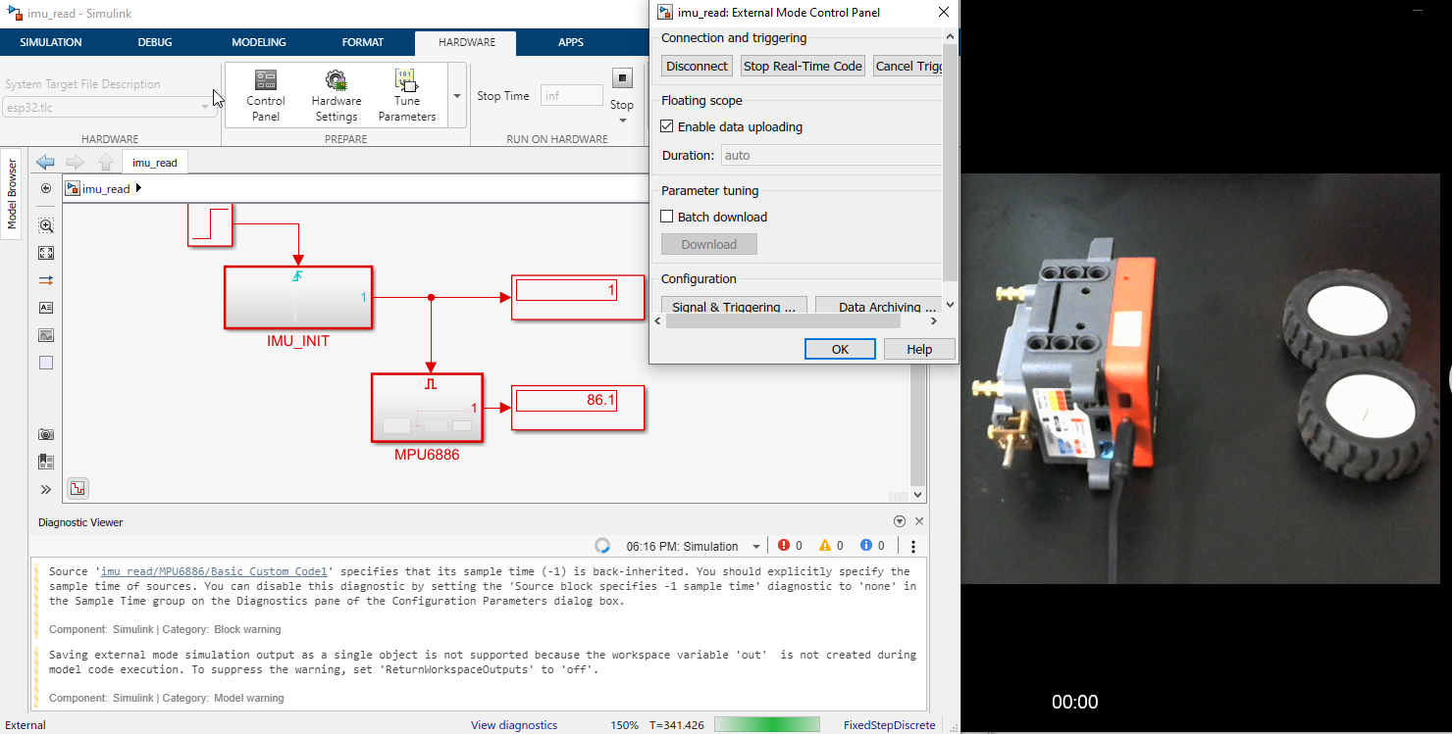This screenshot has height=734, width=1452.
Task: Select the Image annotation tool
Action: point(46,335)
